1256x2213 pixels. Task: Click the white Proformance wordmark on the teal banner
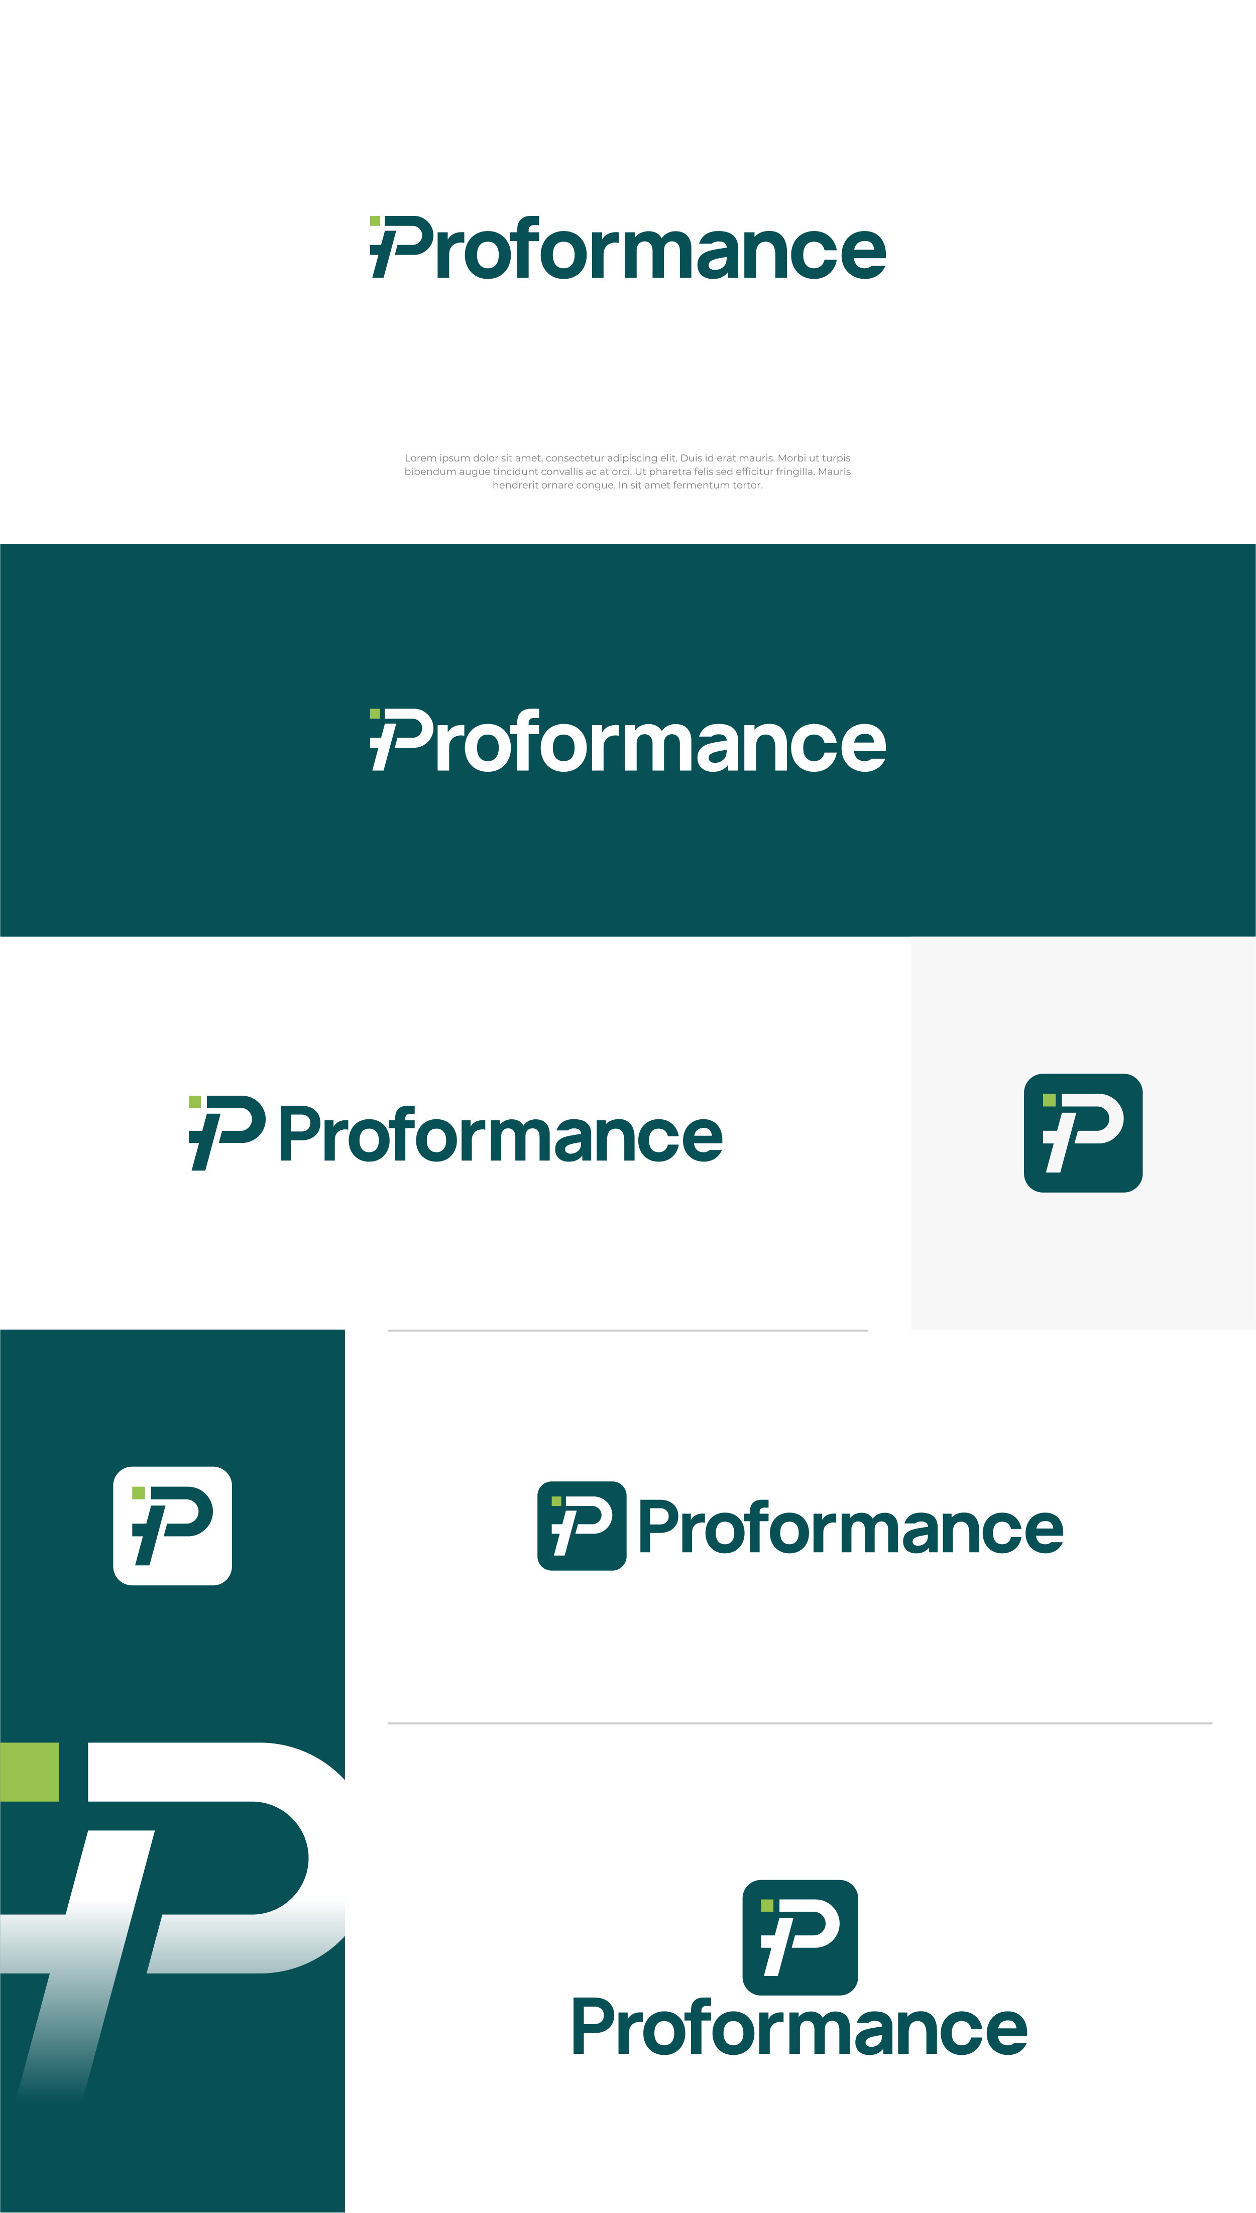660,742
